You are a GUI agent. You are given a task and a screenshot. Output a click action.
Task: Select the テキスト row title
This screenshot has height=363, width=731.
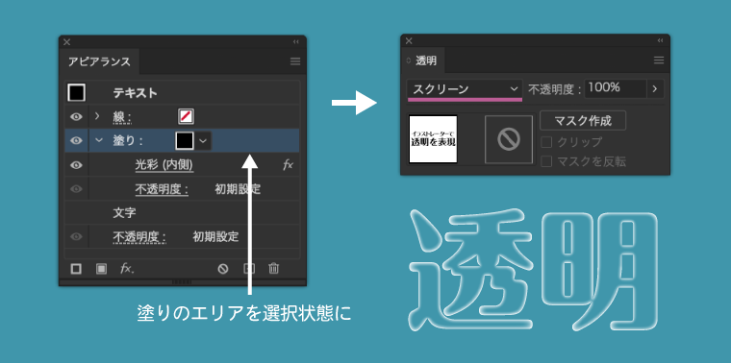tap(136, 93)
